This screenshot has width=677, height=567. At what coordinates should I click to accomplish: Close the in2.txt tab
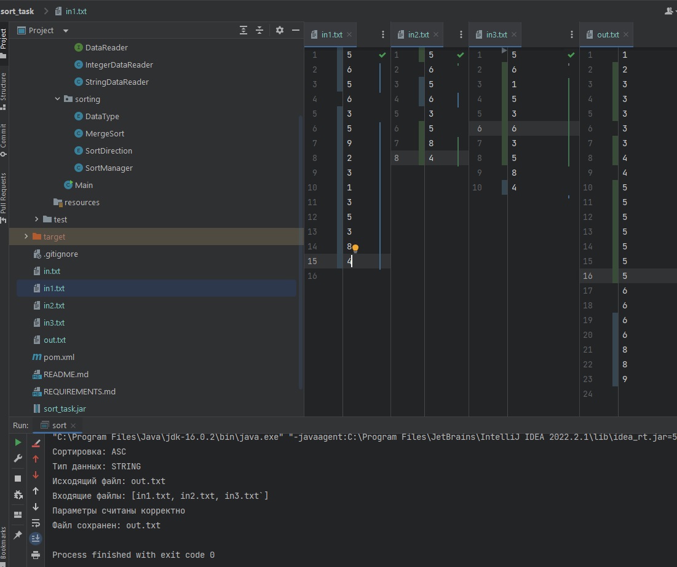point(436,34)
